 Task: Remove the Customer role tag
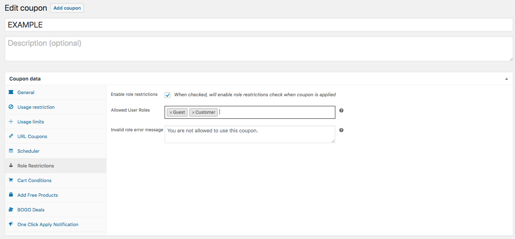pos(193,112)
